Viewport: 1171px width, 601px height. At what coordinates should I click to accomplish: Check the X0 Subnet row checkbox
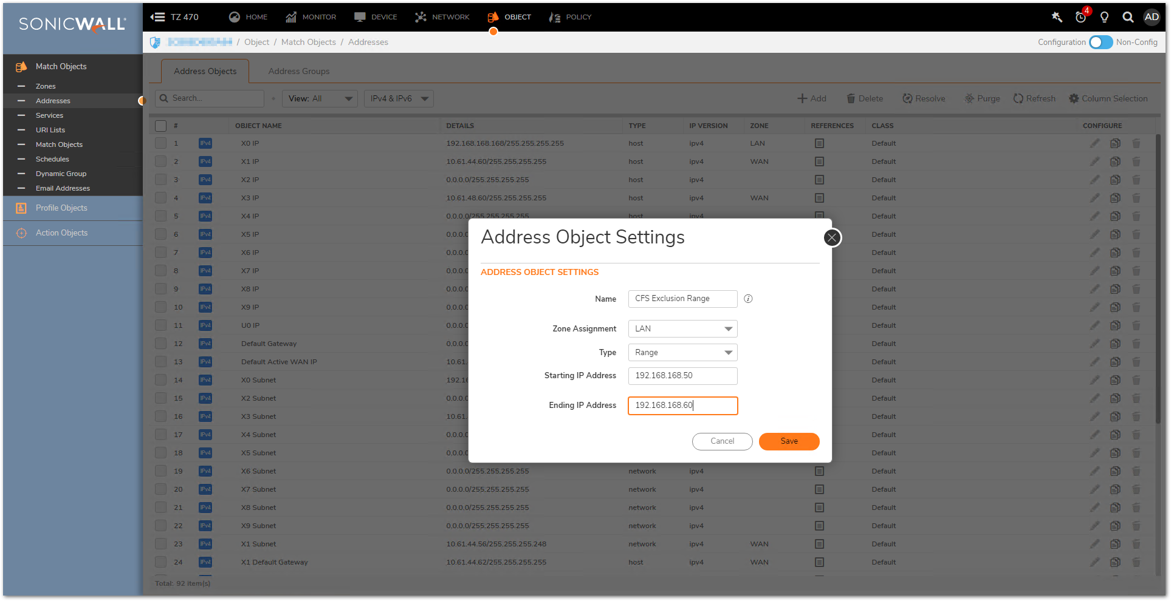pos(160,380)
